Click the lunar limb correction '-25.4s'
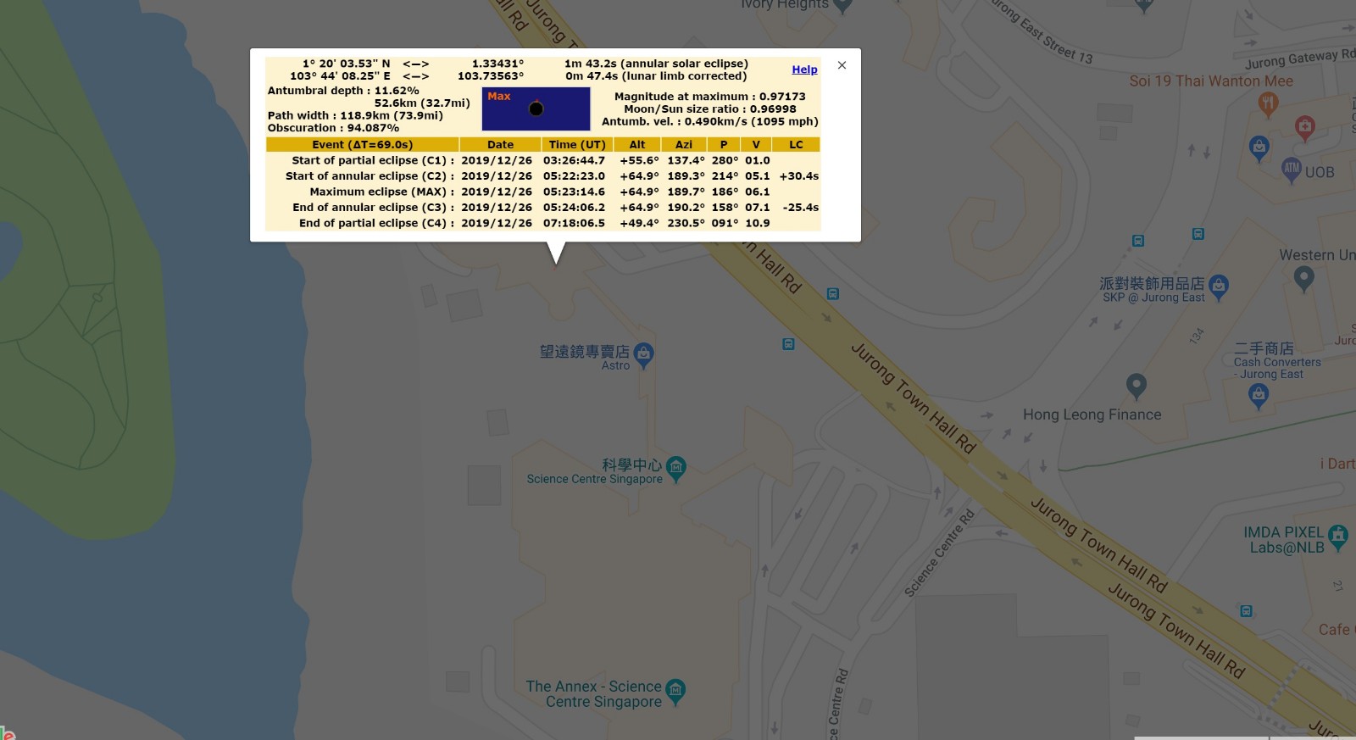 801,208
